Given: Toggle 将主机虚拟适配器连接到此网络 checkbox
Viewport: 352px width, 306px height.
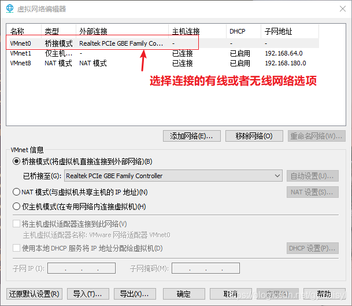Looking at the screenshot, I should point(16,224).
